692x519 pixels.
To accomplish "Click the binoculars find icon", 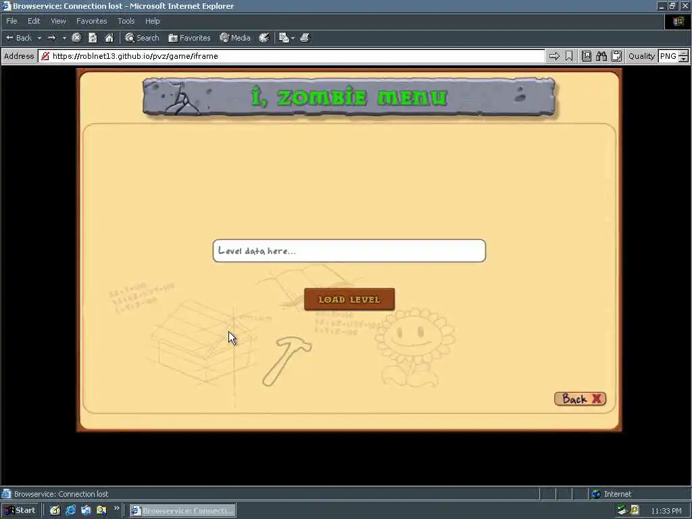I will (x=601, y=56).
